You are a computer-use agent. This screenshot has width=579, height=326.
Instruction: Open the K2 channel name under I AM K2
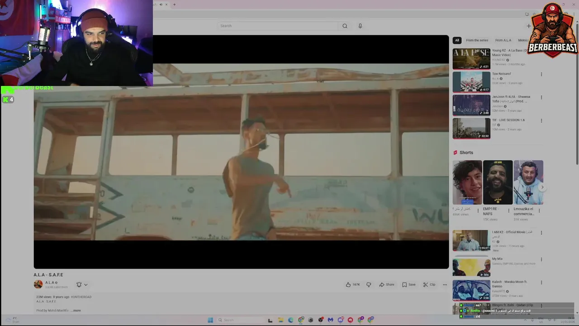click(494, 242)
